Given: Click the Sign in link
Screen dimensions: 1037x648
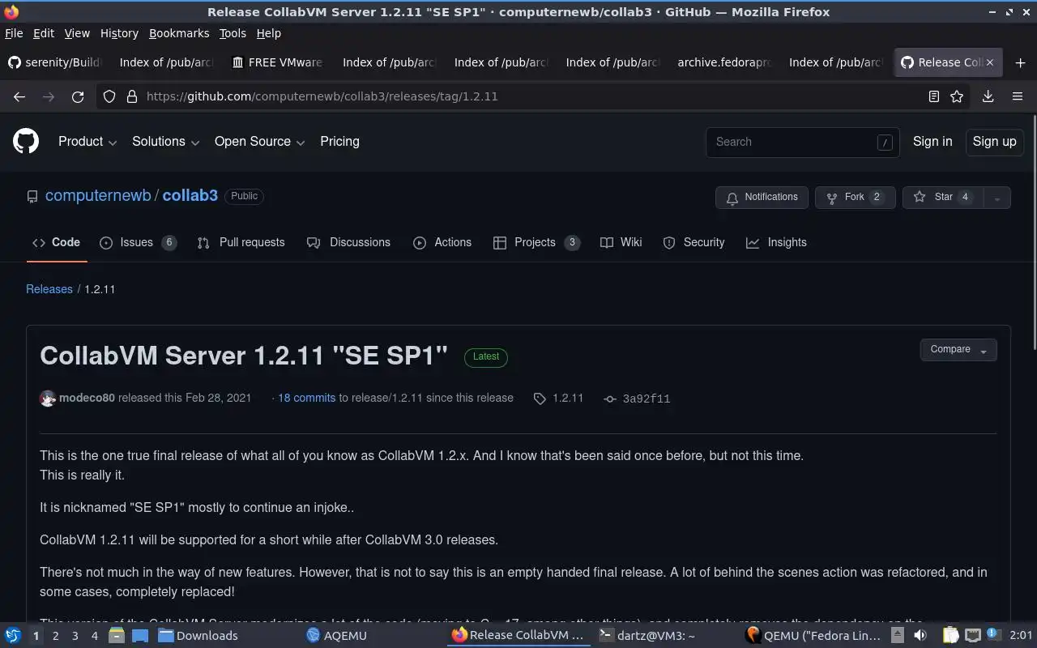Looking at the screenshot, I should coord(932,142).
